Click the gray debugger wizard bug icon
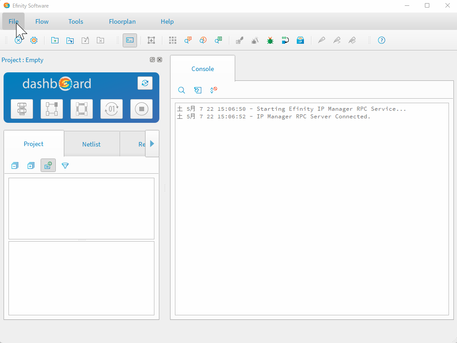The height and width of the screenshot is (343, 457). point(255,40)
